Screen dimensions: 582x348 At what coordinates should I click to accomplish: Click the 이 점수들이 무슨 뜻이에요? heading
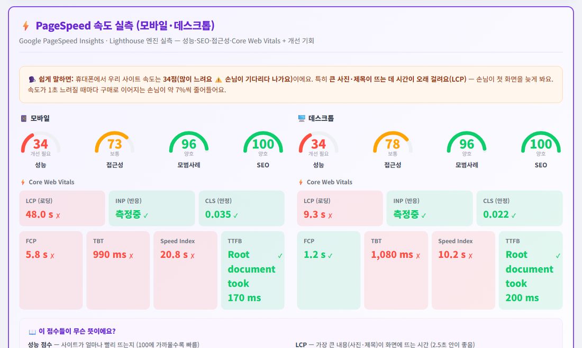tap(77, 331)
